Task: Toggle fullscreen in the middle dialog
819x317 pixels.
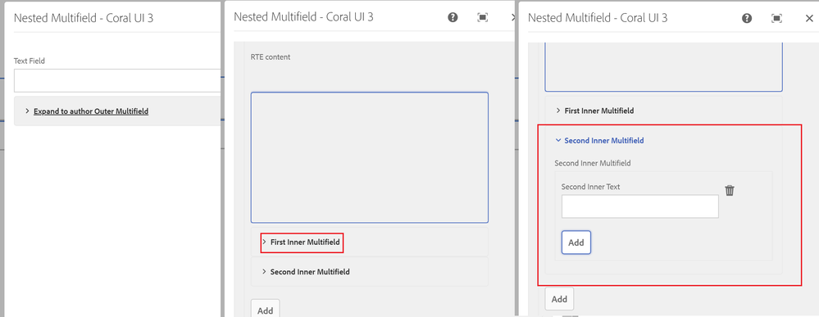Action: 483,17
